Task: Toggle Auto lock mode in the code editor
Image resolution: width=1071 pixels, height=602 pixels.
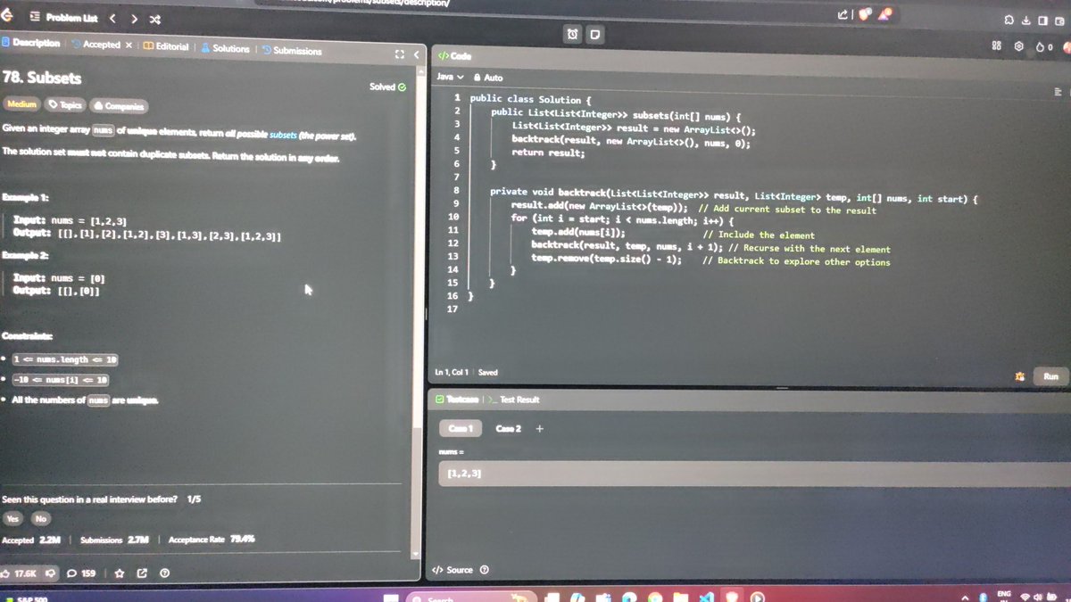Action: [x=488, y=78]
